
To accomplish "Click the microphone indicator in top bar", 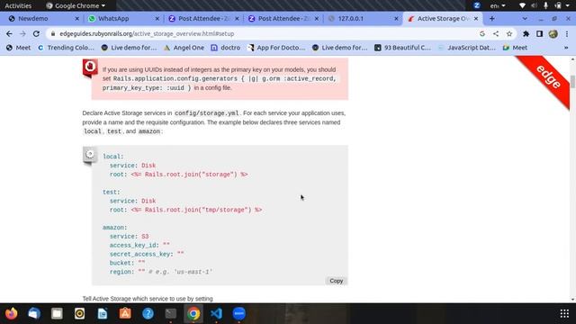I will click(545, 5).
